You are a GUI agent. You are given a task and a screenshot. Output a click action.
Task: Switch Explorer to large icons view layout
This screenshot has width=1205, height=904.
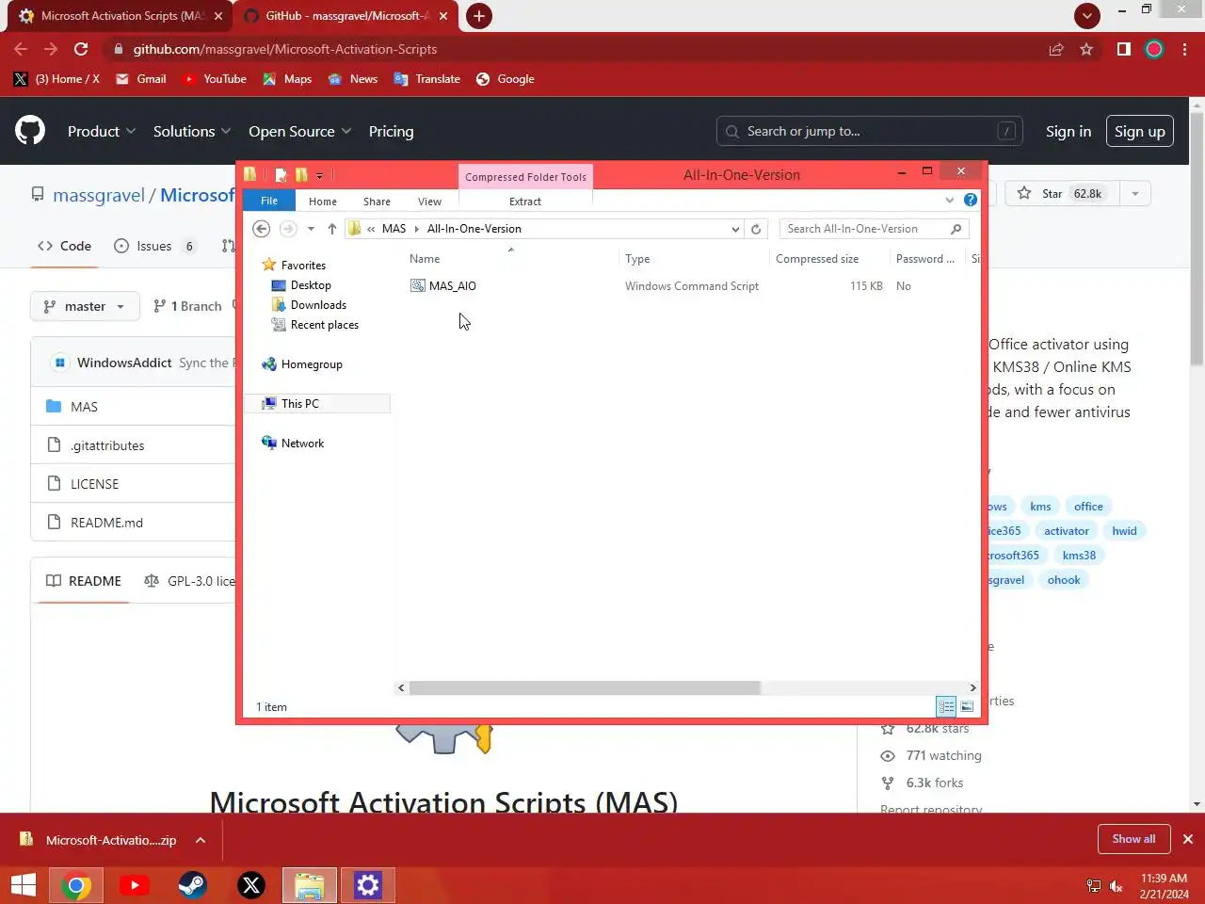tap(967, 706)
